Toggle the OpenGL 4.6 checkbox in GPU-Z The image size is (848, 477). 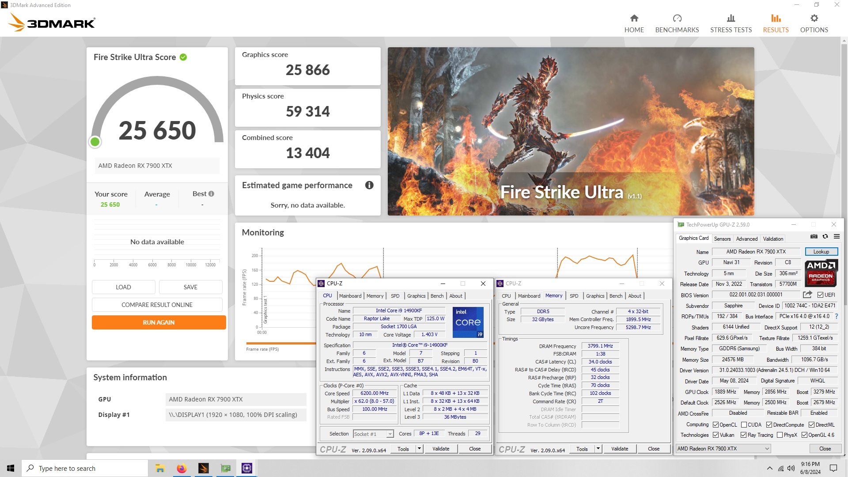coord(804,435)
